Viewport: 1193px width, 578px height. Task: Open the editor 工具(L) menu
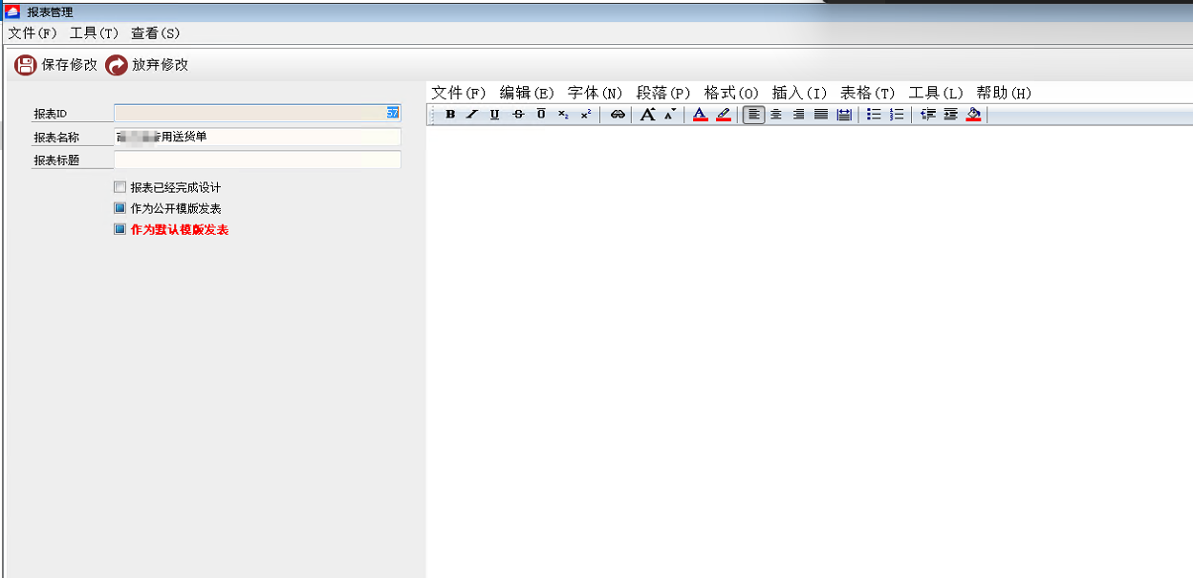pyautogui.click(x=936, y=93)
